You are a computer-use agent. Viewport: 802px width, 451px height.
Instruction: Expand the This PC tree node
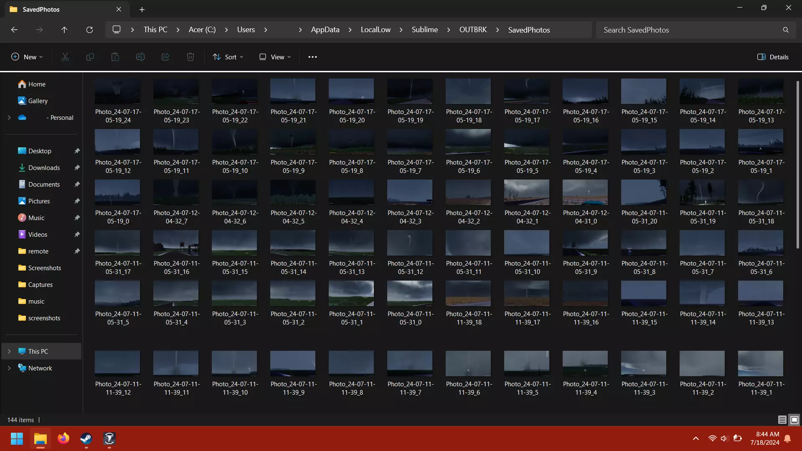point(9,351)
